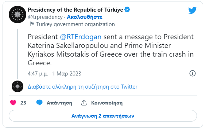
Task: Expand replies with Ανάγνωση 2 απαντήσεων
Action: click(103, 116)
